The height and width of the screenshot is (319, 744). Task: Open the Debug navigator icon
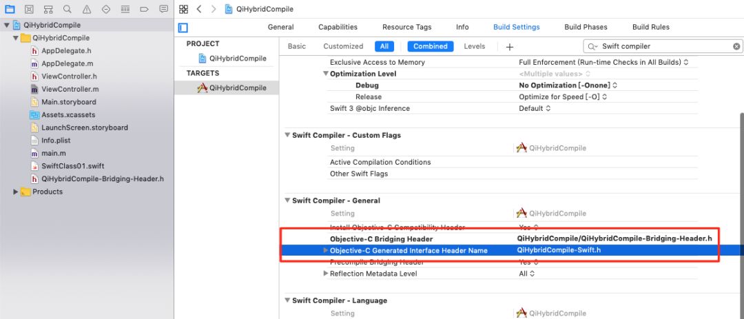125,9
